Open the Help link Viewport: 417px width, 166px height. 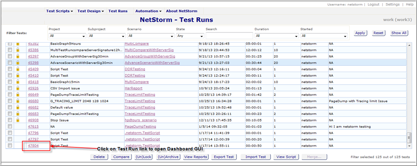[410, 4]
